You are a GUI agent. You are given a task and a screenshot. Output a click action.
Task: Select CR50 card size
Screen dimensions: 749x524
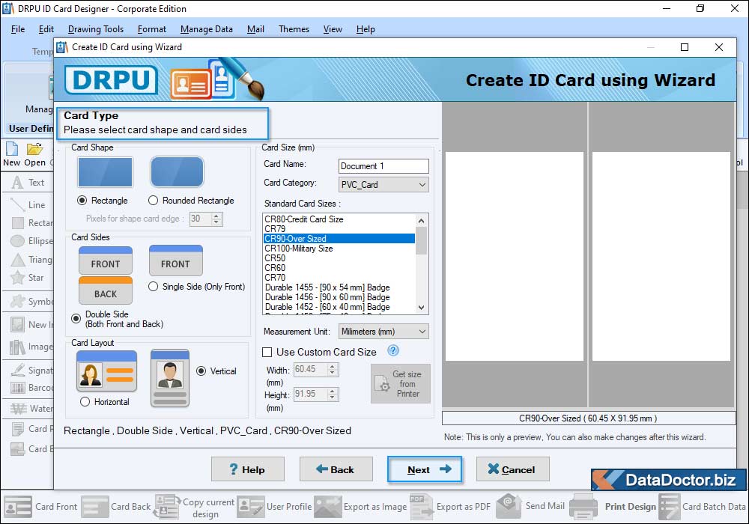(339, 258)
